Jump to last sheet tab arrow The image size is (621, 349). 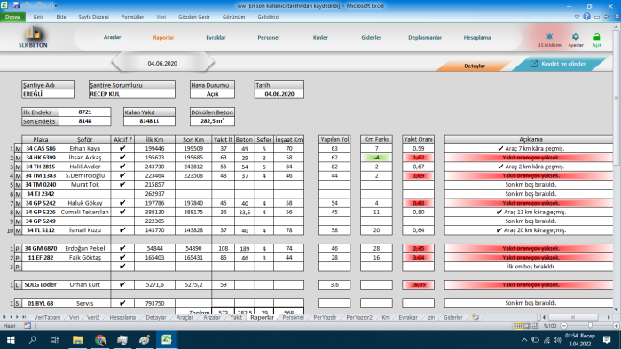tap(24, 317)
